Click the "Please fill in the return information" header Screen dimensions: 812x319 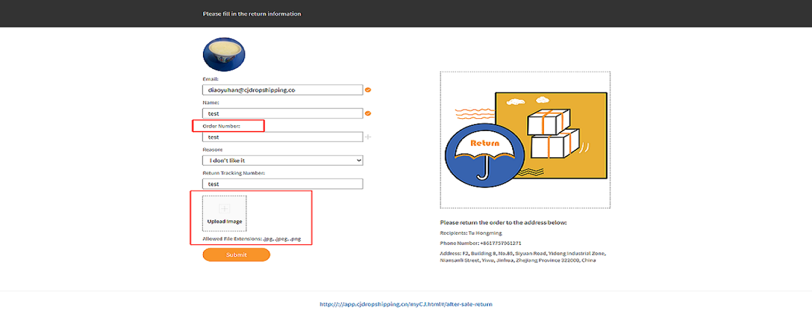pyautogui.click(x=252, y=14)
